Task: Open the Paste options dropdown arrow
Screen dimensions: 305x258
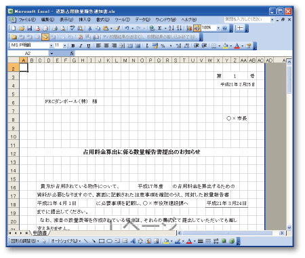Action: (111, 29)
